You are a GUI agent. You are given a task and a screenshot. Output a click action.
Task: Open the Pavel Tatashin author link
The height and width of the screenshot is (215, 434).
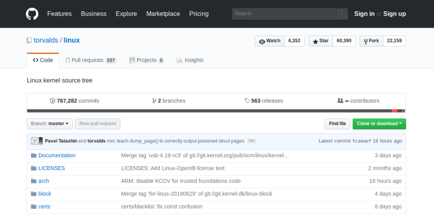61,141
